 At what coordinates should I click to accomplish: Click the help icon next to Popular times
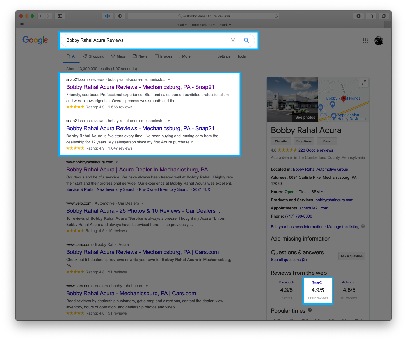pos(310,310)
